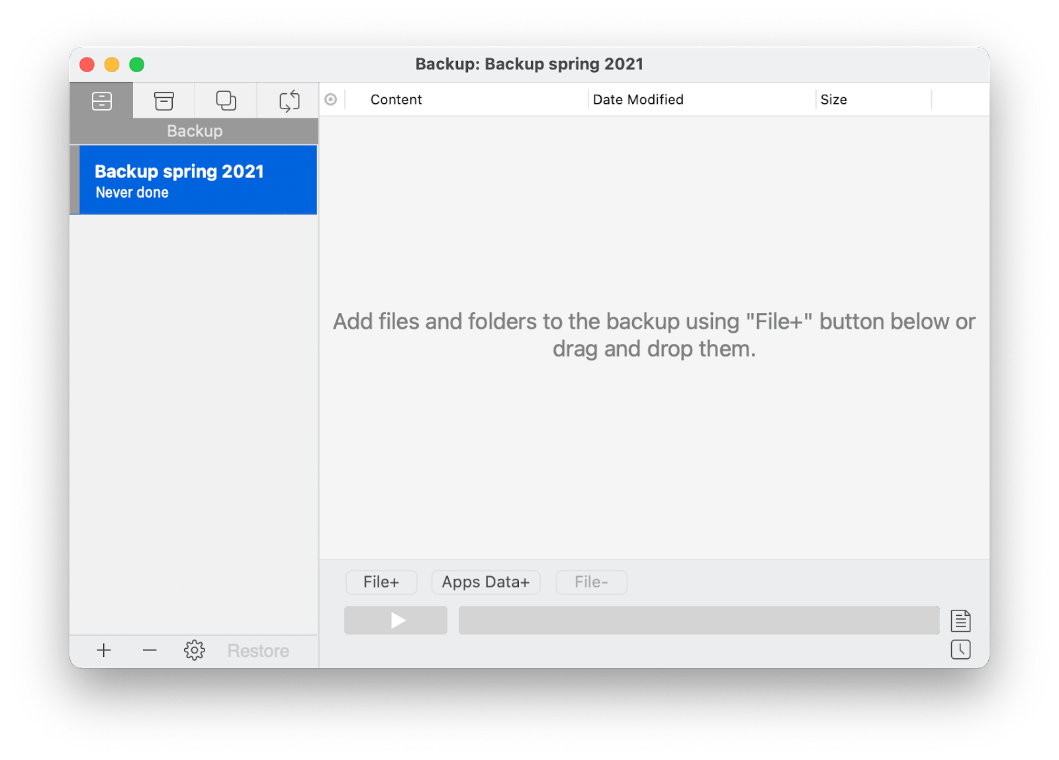Click the File+ button
Screen dimensions: 1059x760
click(x=381, y=582)
